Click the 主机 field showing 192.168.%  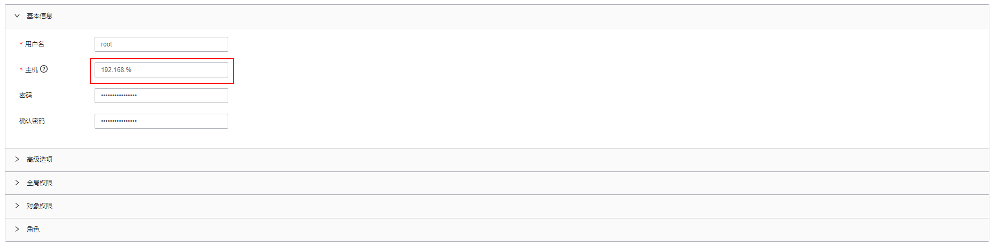[x=161, y=70]
